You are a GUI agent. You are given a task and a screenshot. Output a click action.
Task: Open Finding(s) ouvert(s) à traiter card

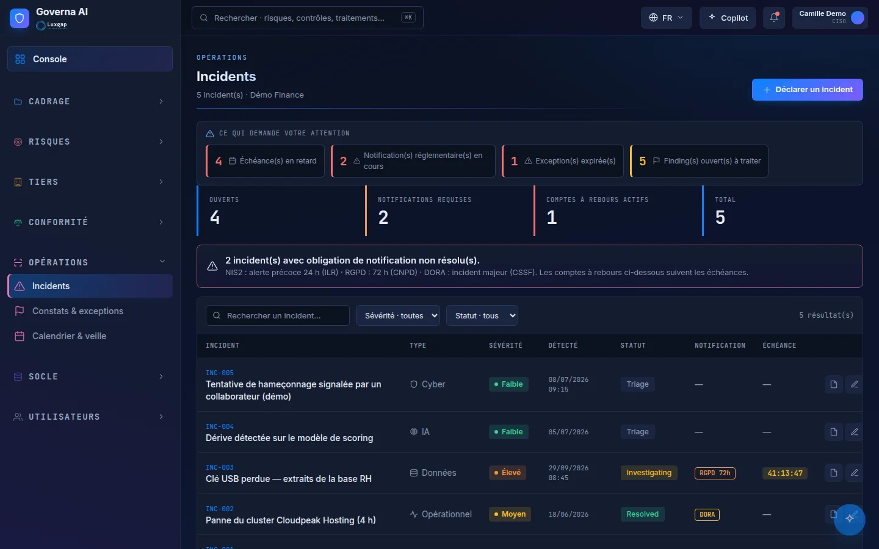[x=699, y=161]
